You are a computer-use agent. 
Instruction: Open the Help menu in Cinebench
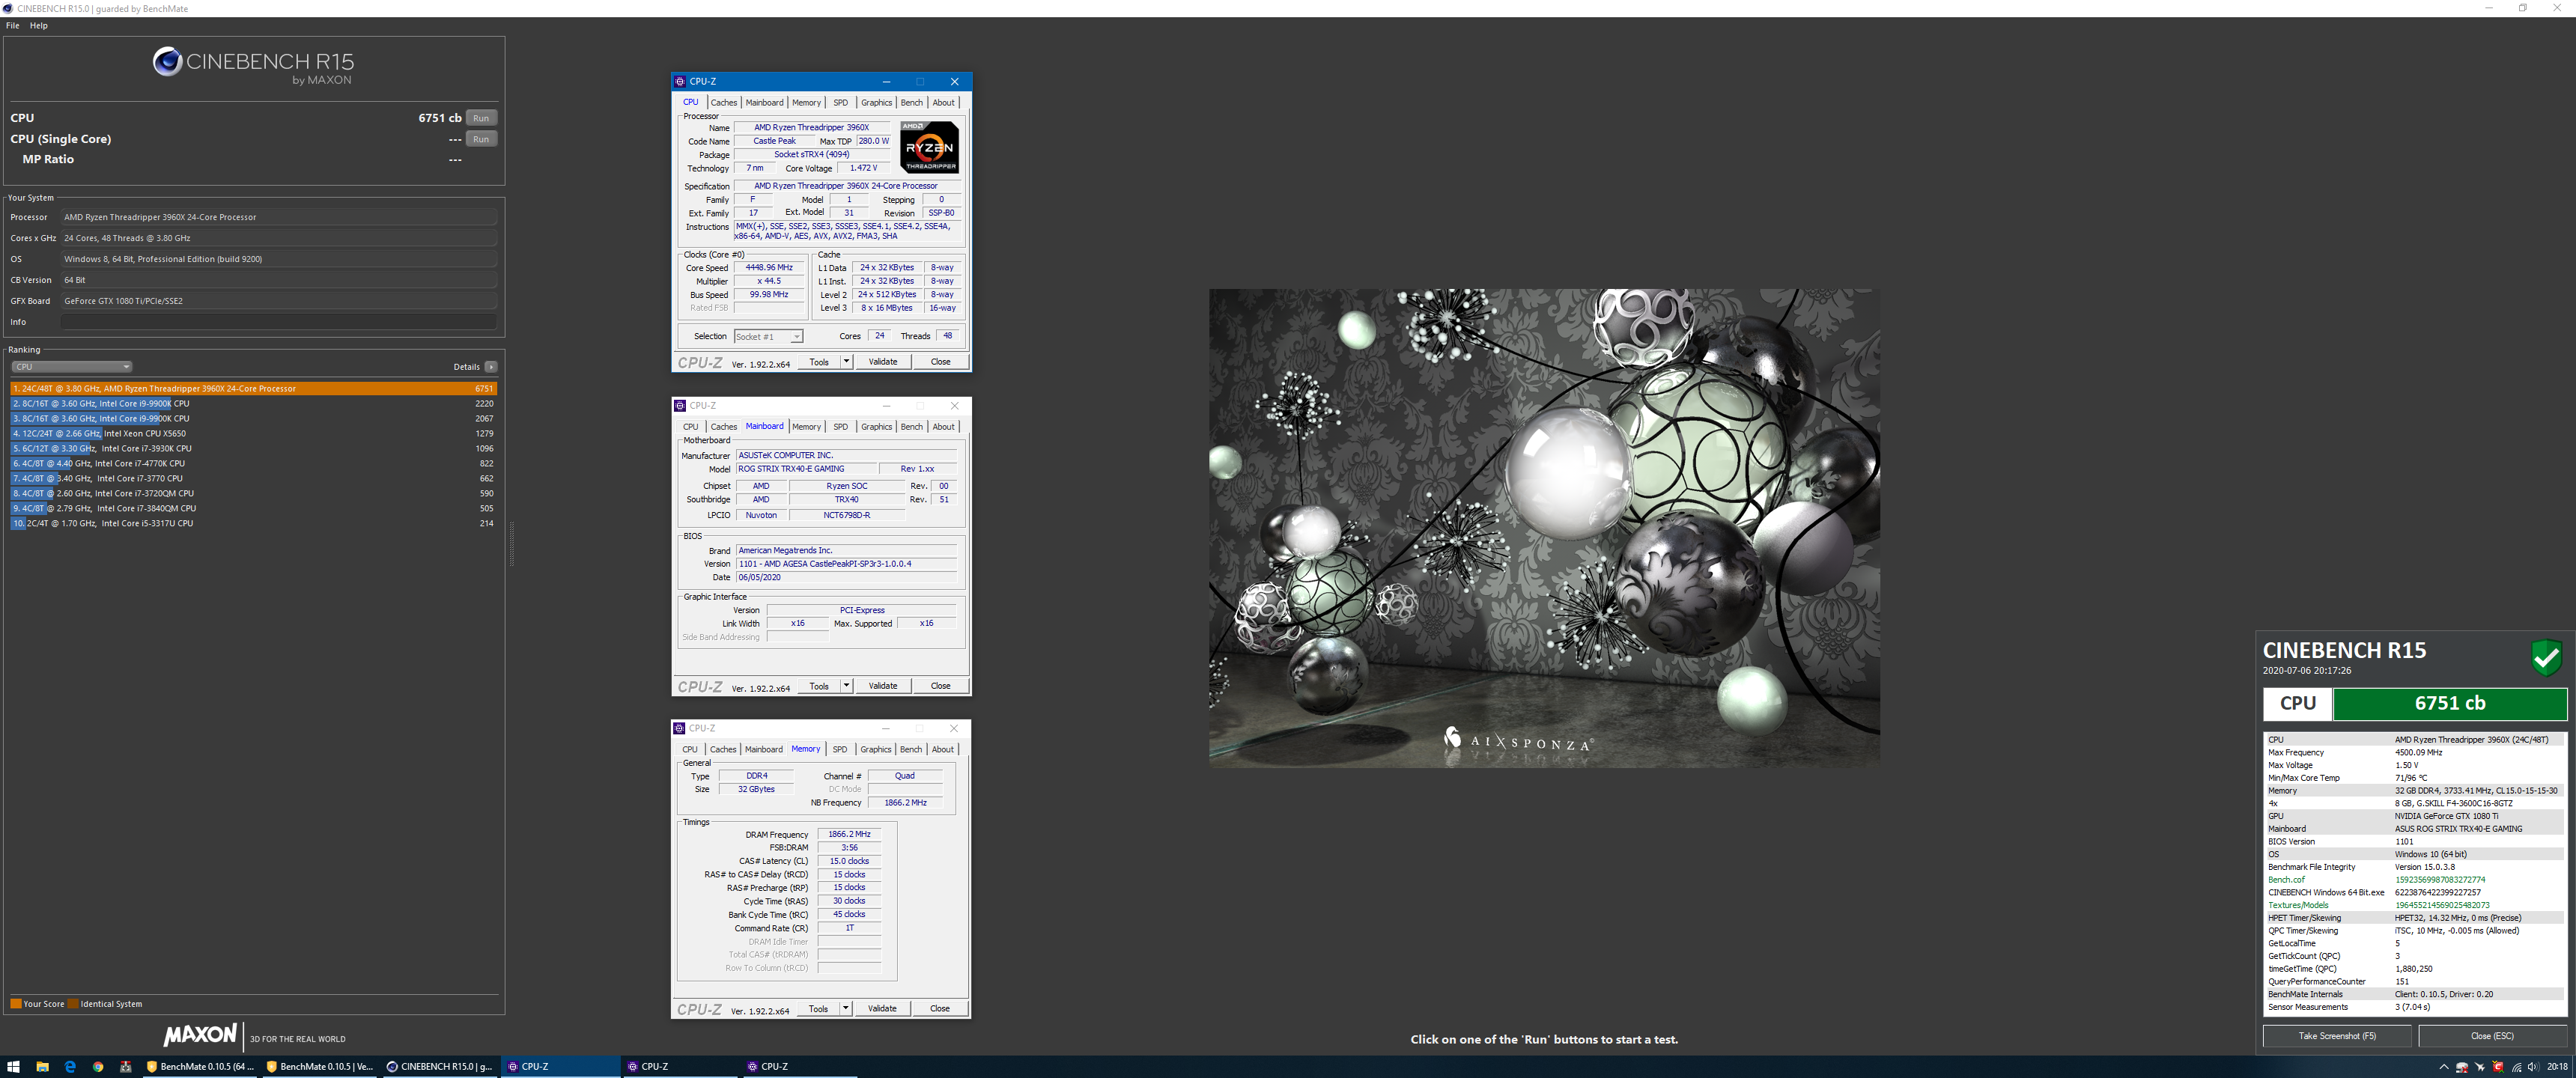coord(39,26)
